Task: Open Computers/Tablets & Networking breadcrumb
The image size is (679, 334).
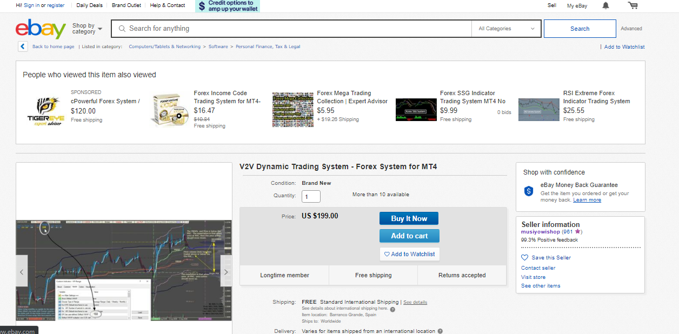Action: [x=164, y=46]
